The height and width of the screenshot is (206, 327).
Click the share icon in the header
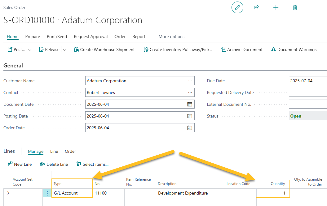[x=256, y=7]
